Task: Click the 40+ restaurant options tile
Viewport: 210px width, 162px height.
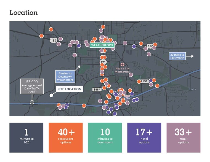Action: coord(66,137)
